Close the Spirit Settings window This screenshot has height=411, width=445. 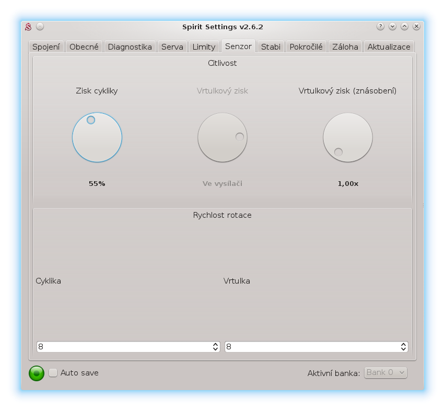point(416,26)
